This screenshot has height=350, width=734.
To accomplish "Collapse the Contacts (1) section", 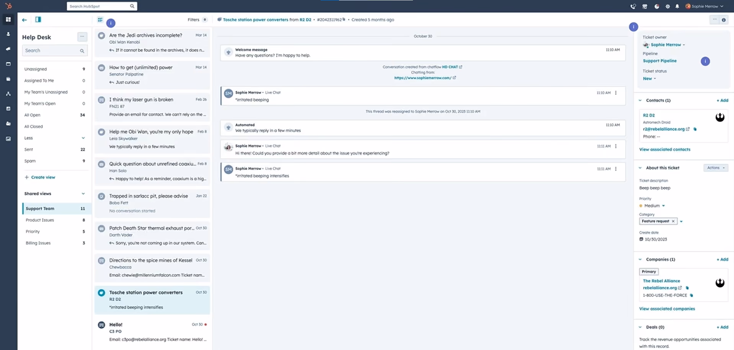I will click(640, 101).
